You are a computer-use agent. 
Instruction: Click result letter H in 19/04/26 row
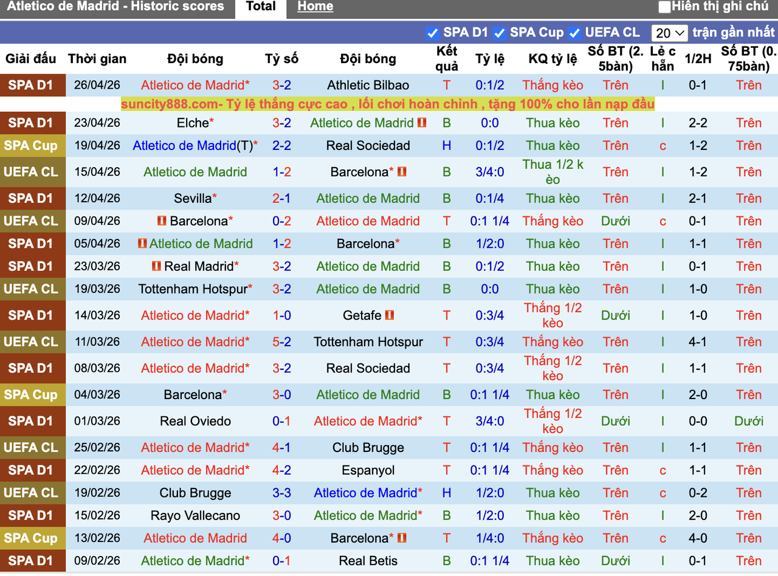[447, 146]
